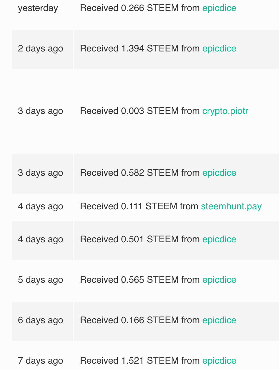279x370 pixels.
Task: Open epicdice link in the 1.521 STEEM row
Action: (x=219, y=361)
